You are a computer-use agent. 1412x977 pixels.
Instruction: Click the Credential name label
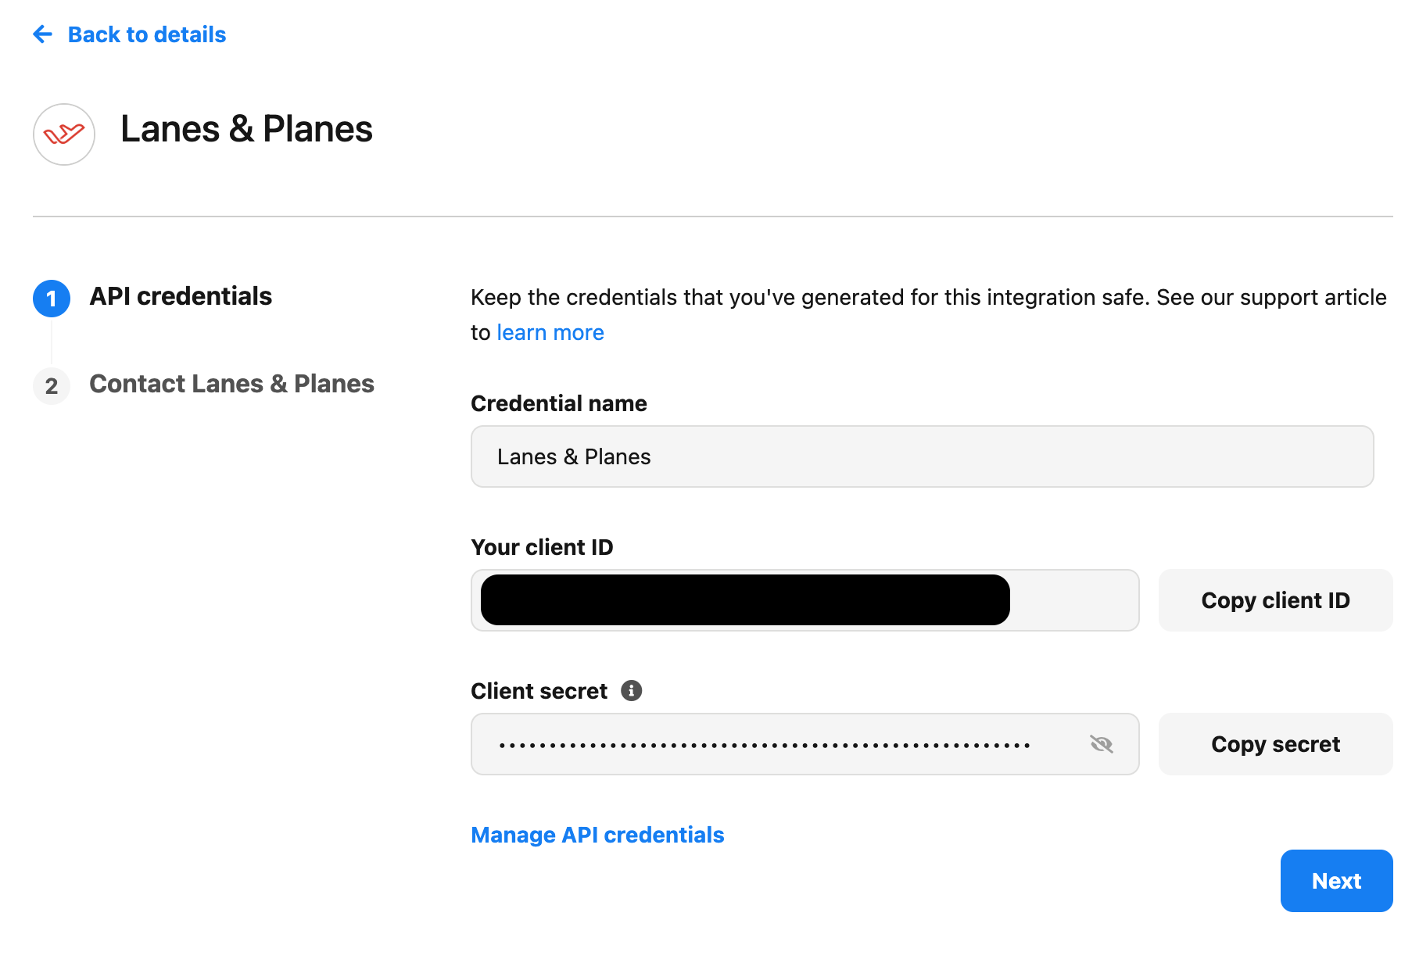(x=559, y=403)
